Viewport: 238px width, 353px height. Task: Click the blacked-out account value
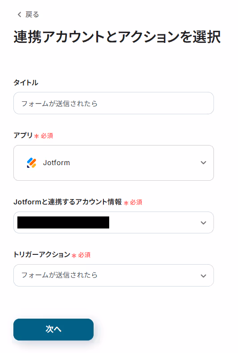(x=63, y=222)
